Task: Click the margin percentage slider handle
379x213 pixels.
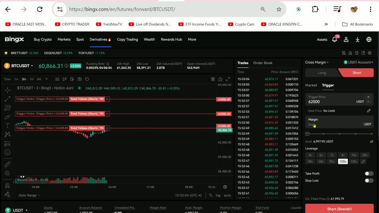Action: [x=307, y=134]
